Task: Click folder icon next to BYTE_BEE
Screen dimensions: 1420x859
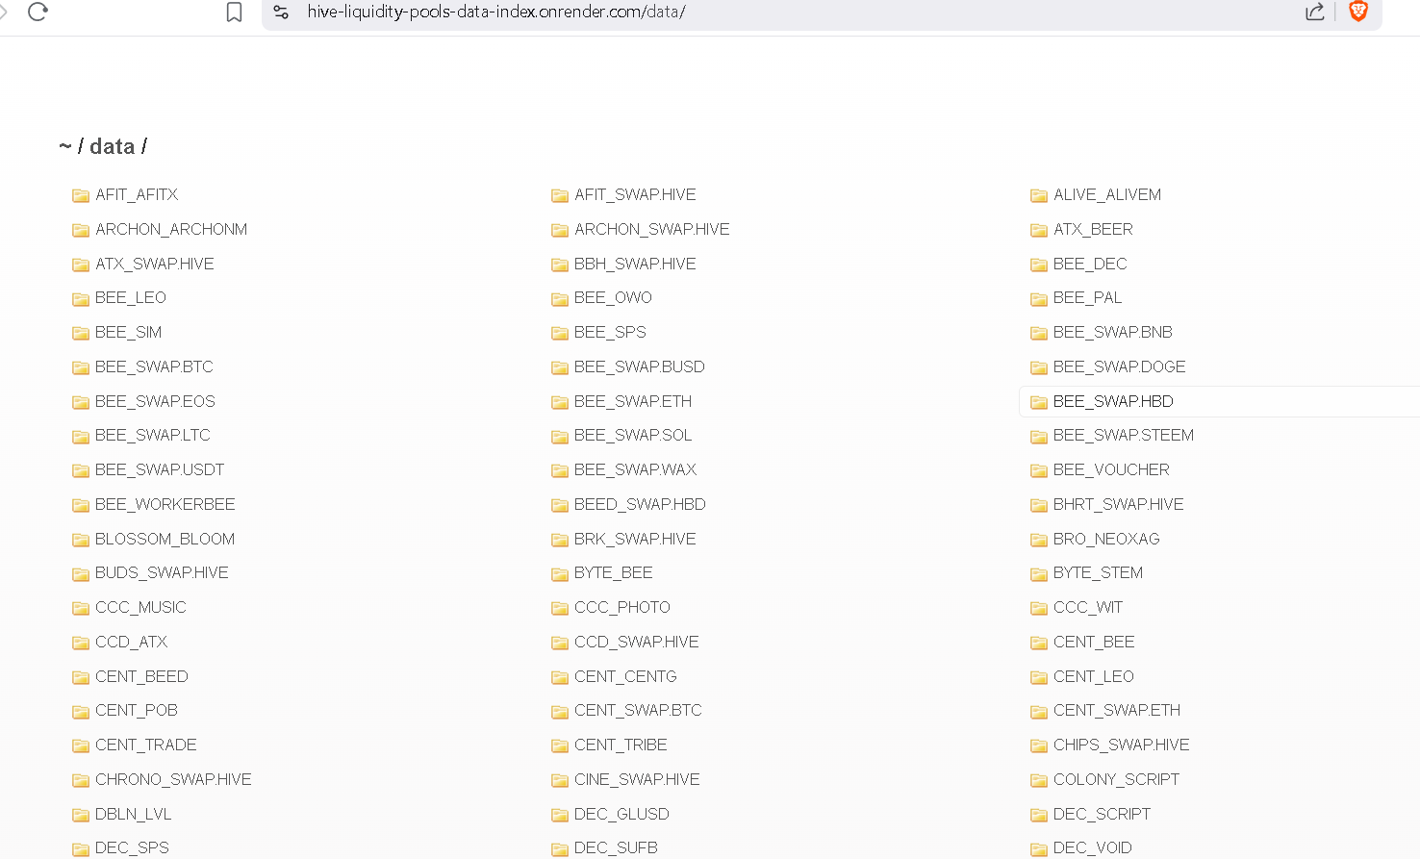Action: (x=560, y=574)
